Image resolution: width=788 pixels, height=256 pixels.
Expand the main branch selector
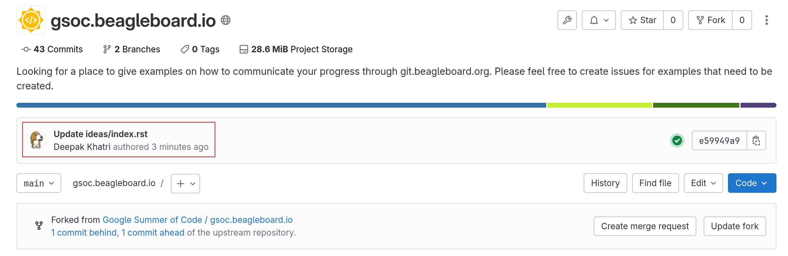[x=39, y=183]
